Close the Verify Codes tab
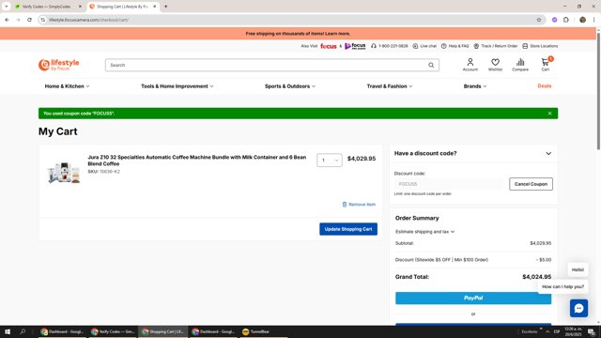Viewport: 601px width, 338px height. (80, 7)
